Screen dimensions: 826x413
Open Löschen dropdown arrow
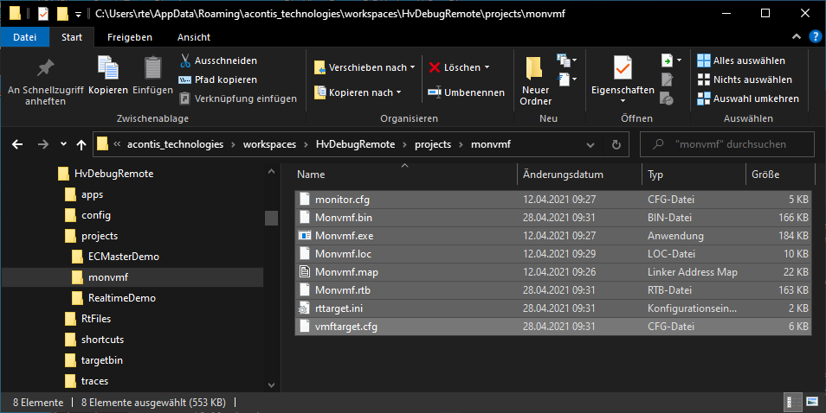pos(487,67)
